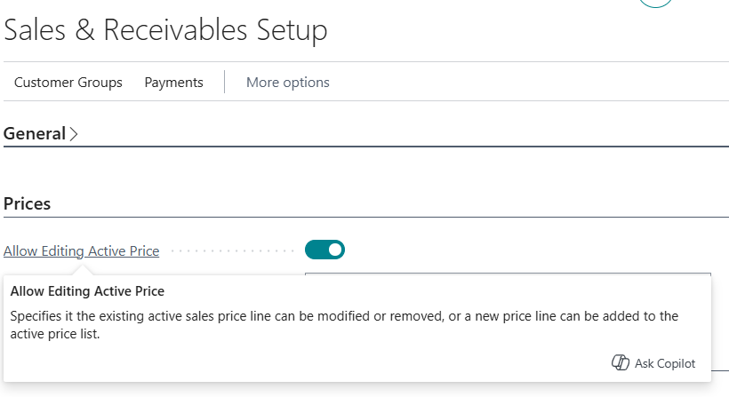
Task: Click the bold tooltip title Allow Editing Active Price
Action: pos(87,291)
